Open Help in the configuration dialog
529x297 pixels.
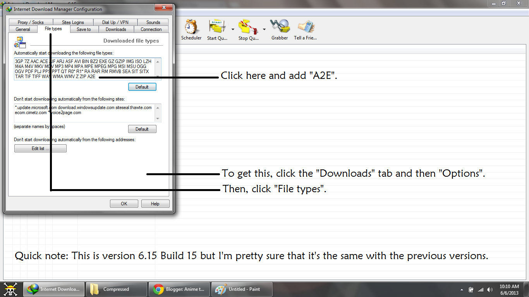[x=155, y=204]
